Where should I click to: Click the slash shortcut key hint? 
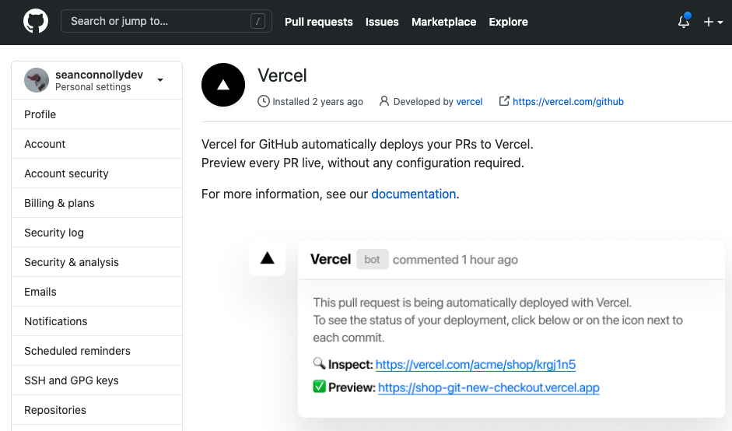tap(257, 22)
